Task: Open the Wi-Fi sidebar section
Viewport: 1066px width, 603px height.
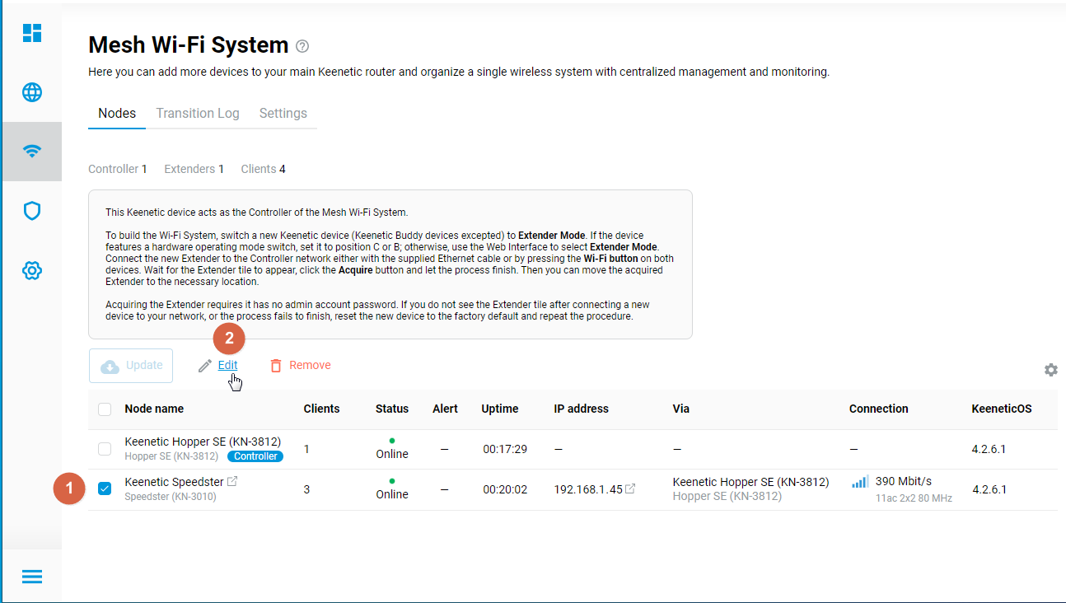Action: click(x=32, y=152)
